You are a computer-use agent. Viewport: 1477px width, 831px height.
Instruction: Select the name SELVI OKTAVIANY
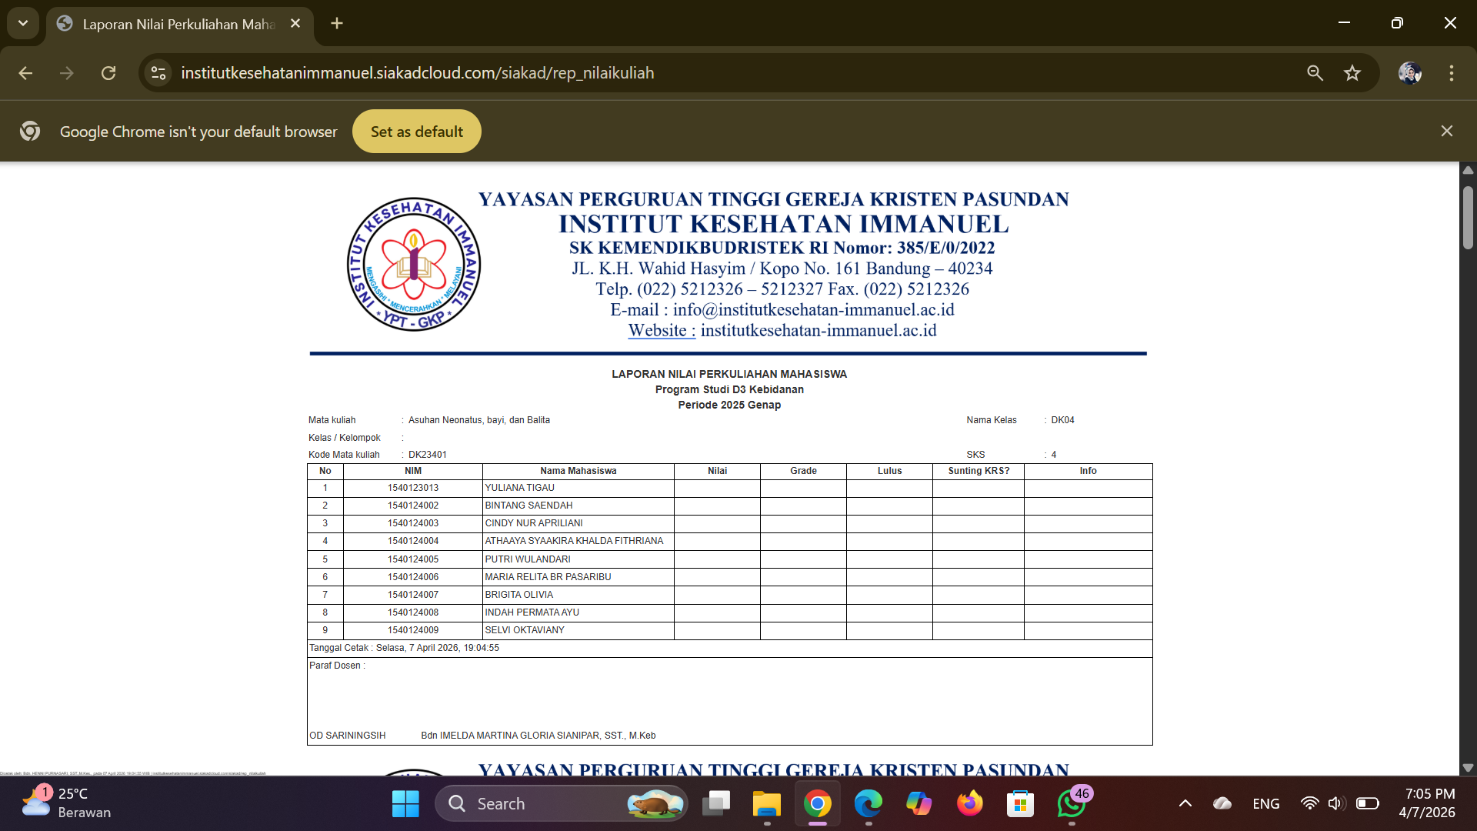point(525,630)
